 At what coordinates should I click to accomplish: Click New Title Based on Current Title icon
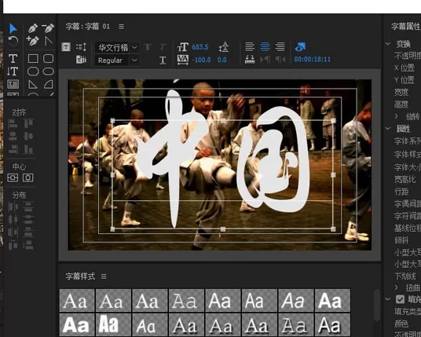click(66, 47)
